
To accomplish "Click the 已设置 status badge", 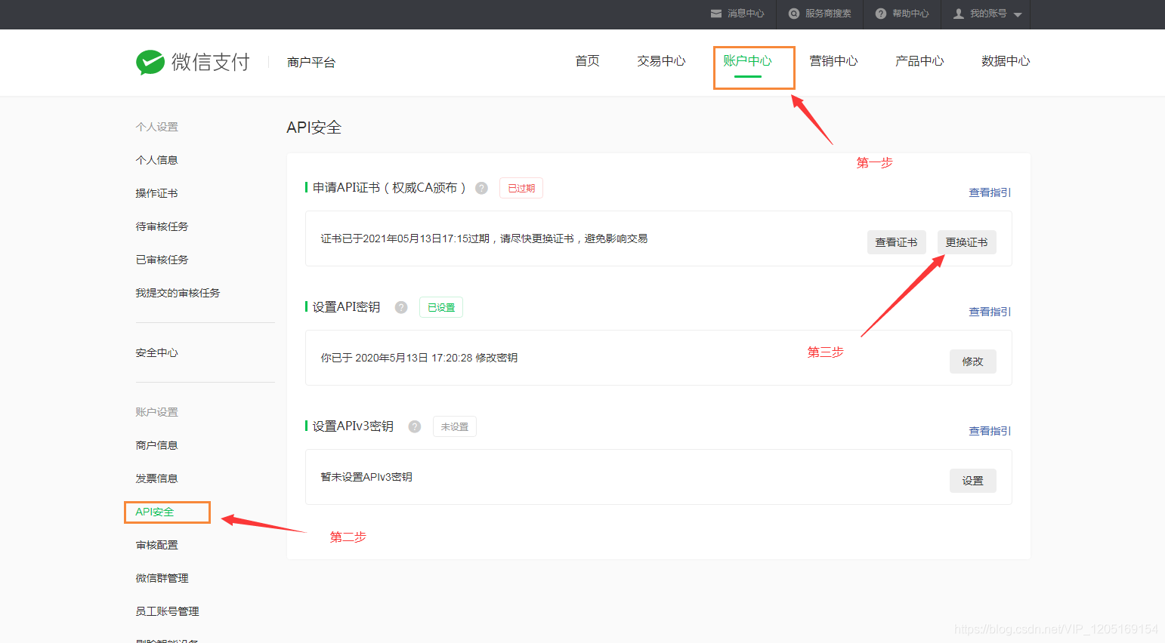I will (x=441, y=307).
